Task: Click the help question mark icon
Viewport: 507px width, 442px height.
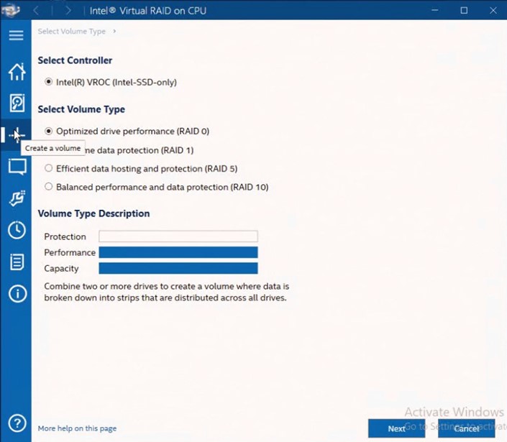Action: (x=17, y=424)
